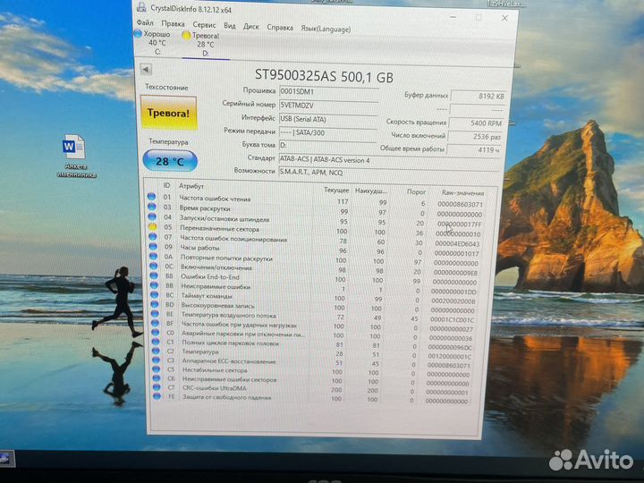Viewport: 644px width, 483px height.
Task: Open the Word document on the desktop
Action: click(73, 148)
